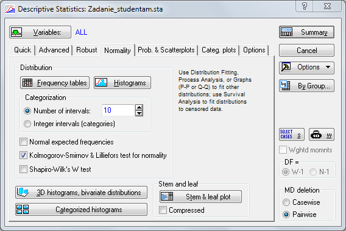Click the number of intervals field
This screenshot has height=231, width=346.
[118, 110]
